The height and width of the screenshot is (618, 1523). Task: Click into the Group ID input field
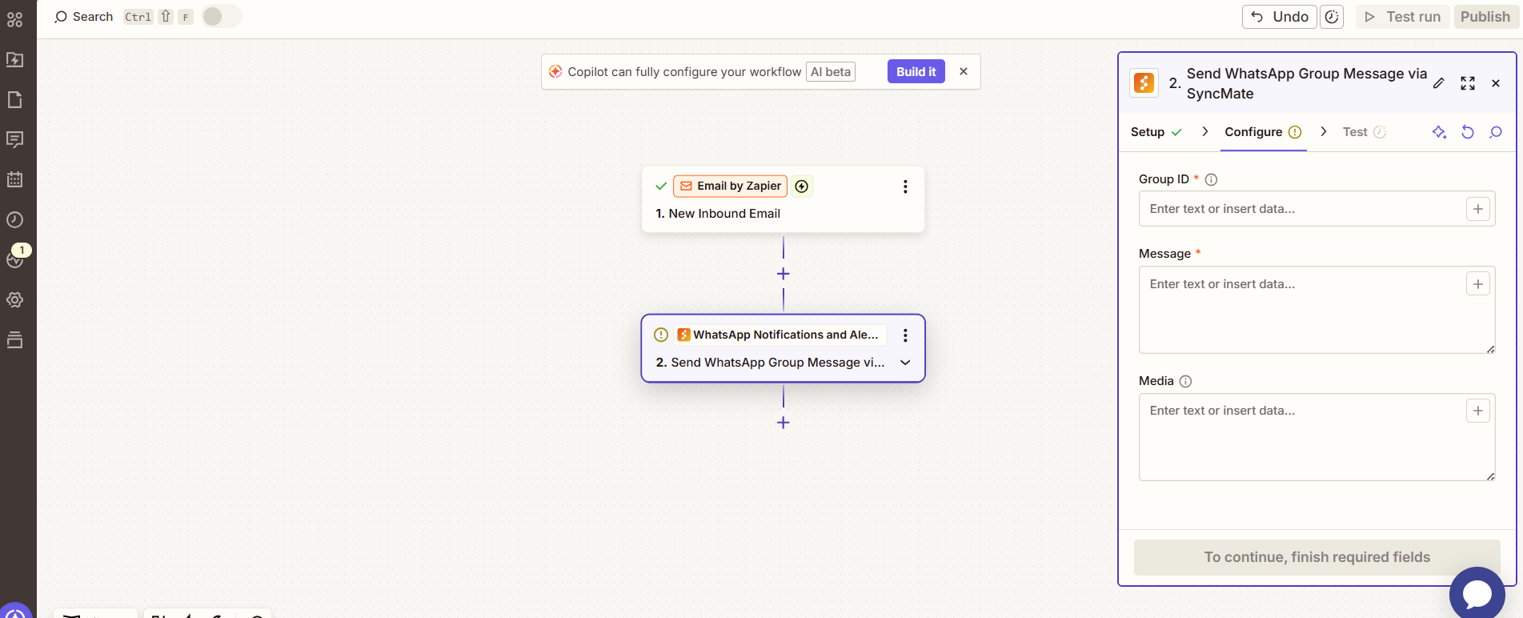point(1301,209)
